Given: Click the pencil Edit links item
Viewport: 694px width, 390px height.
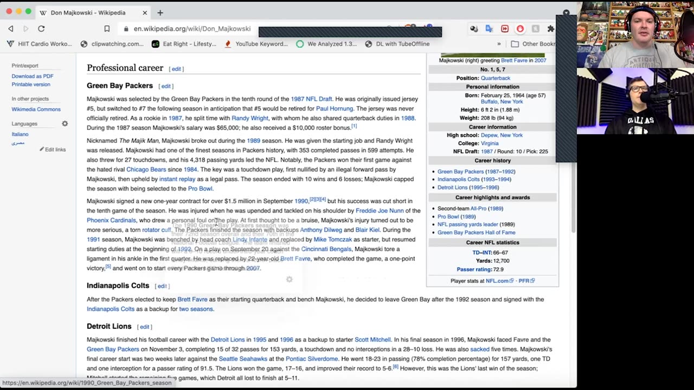Looking at the screenshot, I should (x=53, y=149).
